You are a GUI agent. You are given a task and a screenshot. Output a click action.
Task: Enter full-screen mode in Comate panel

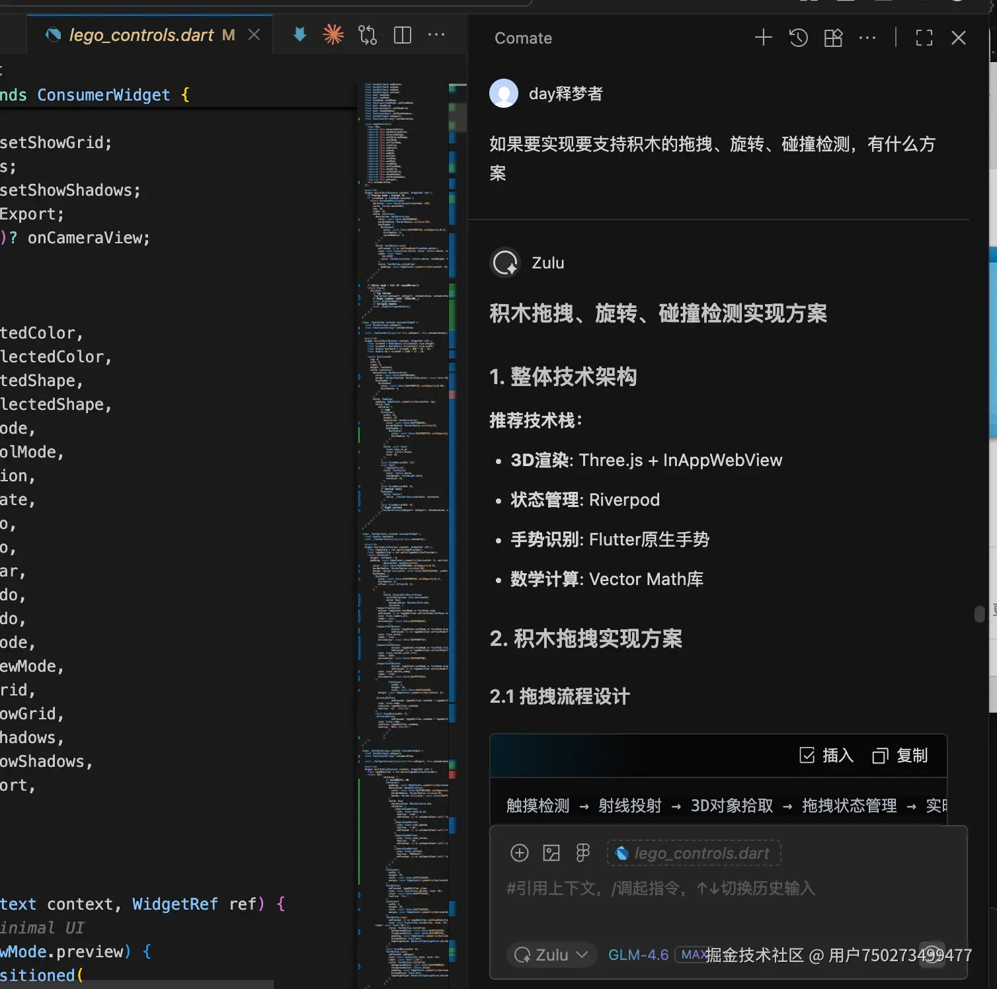coord(924,38)
